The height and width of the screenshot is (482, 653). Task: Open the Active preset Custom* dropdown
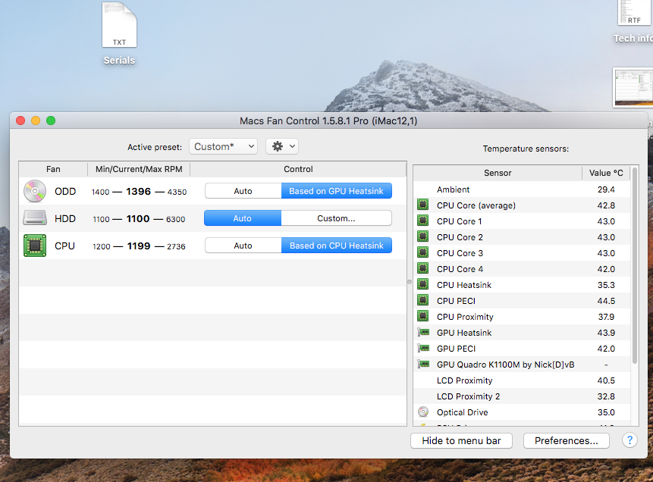(x=223, y=146)
